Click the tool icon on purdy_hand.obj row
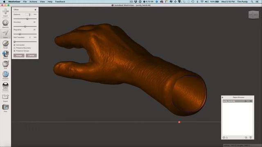Screen dimensions: 262x147 (246, 101)
